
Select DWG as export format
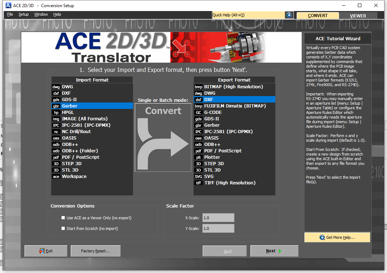point(234,93)
